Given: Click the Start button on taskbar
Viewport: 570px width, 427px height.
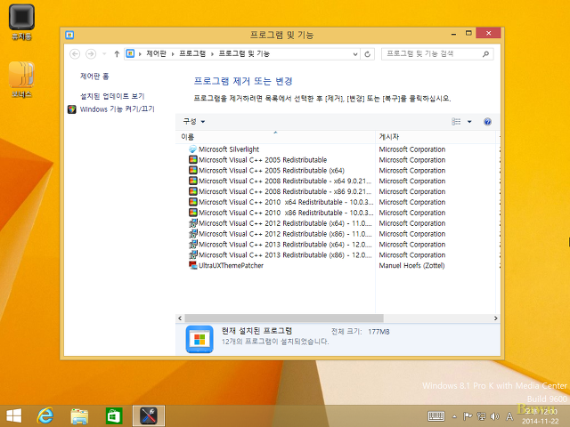Looking at the screenshot, I should (x=14, y=415).
